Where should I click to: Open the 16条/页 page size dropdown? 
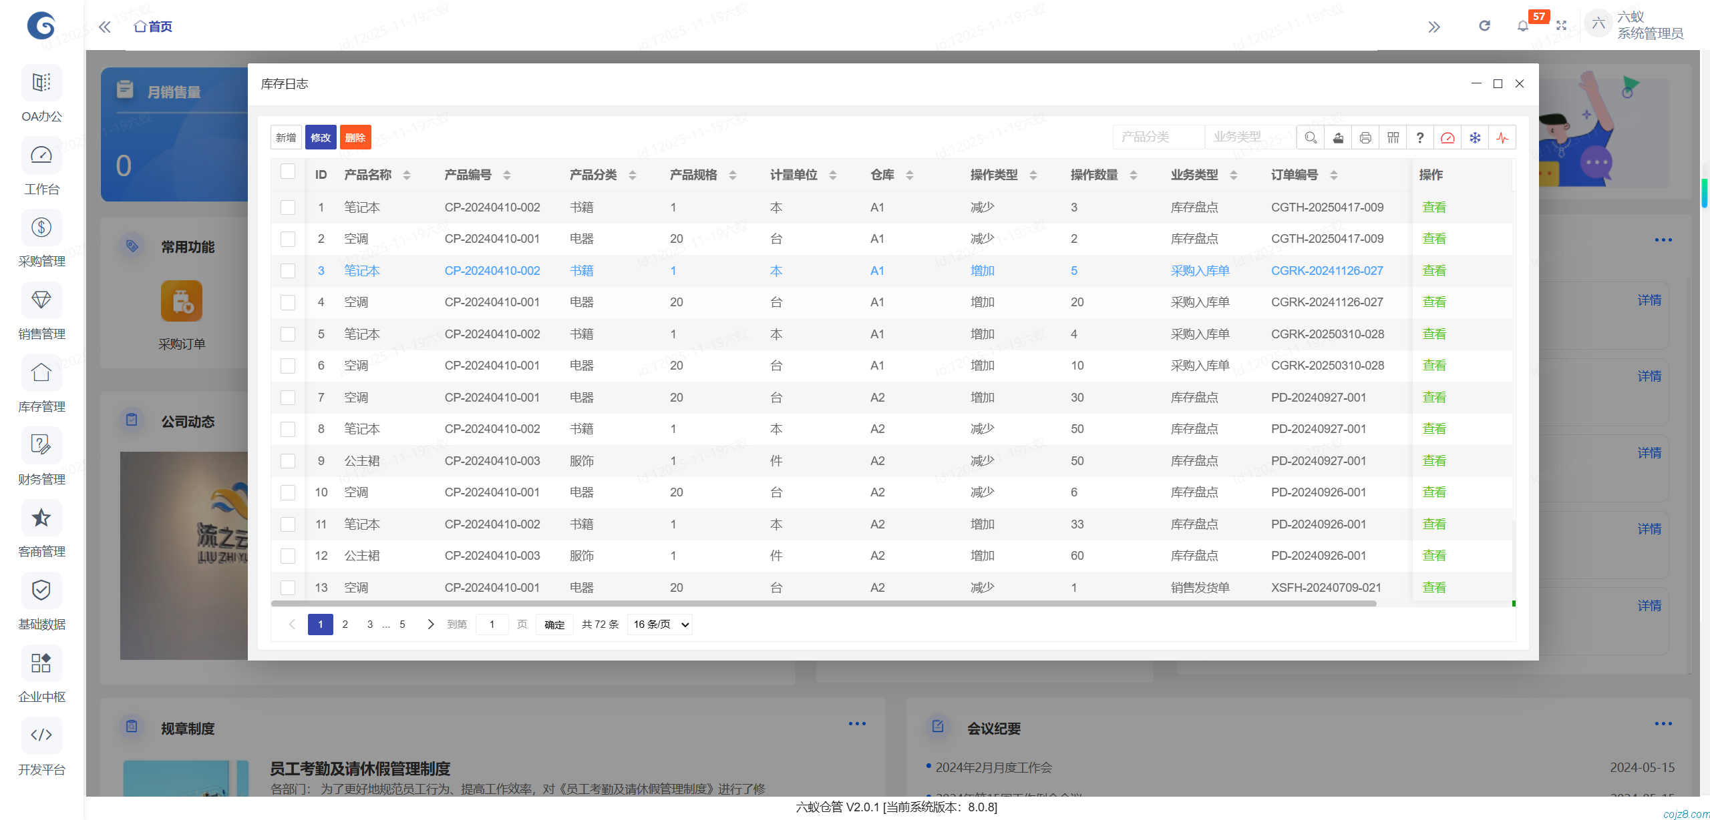(x=659, y=624)
